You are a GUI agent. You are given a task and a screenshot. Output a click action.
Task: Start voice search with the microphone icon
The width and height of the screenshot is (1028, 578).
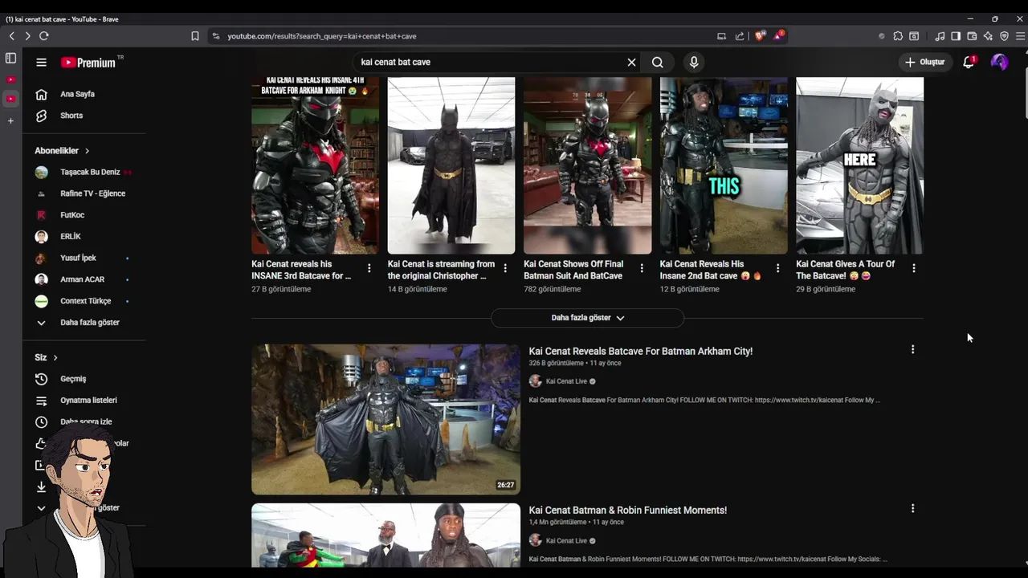point(694,62)
